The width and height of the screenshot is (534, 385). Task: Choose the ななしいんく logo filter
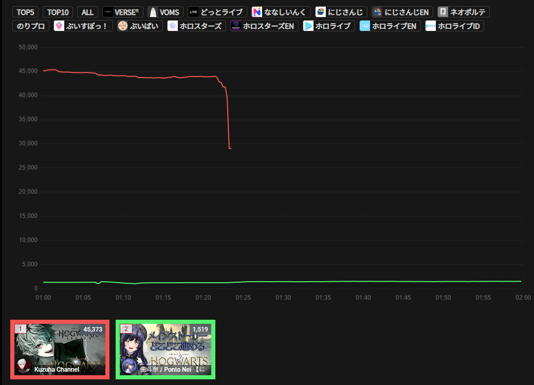281,12
